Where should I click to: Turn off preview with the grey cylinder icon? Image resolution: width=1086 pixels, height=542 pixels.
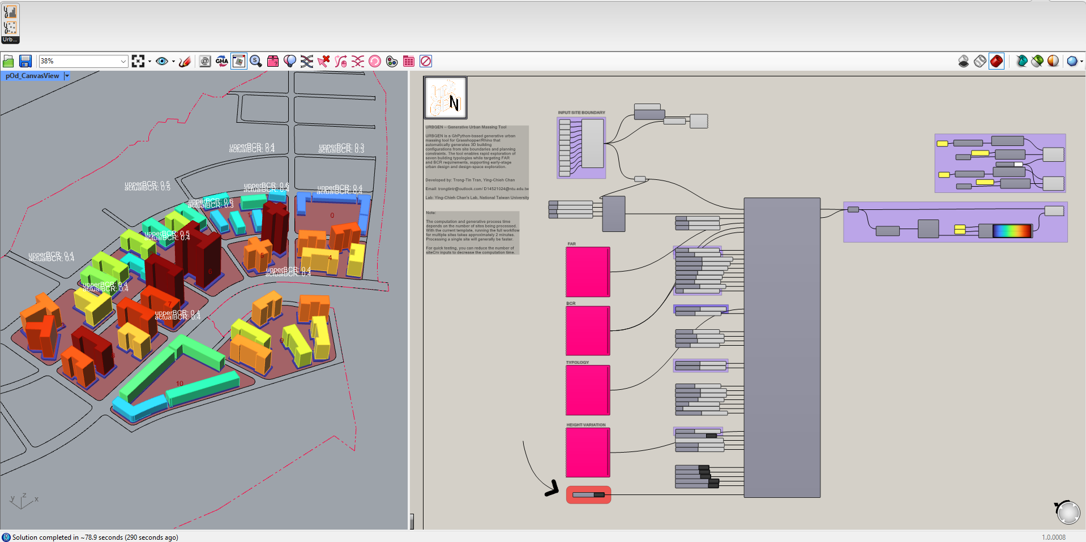[x=964, y=61]
